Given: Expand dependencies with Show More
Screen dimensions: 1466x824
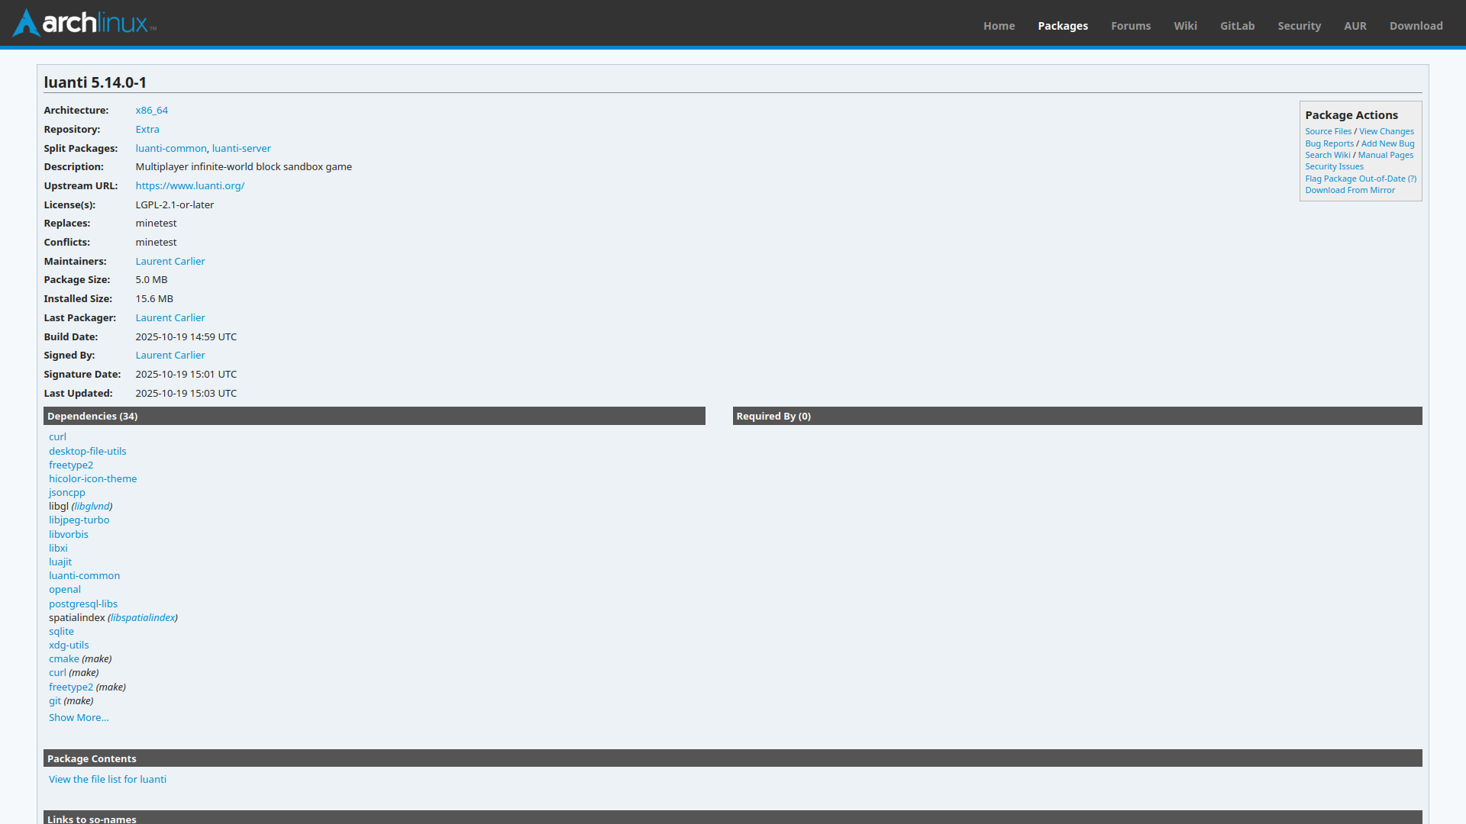Looking at the screenshot, I should (79, 717).
